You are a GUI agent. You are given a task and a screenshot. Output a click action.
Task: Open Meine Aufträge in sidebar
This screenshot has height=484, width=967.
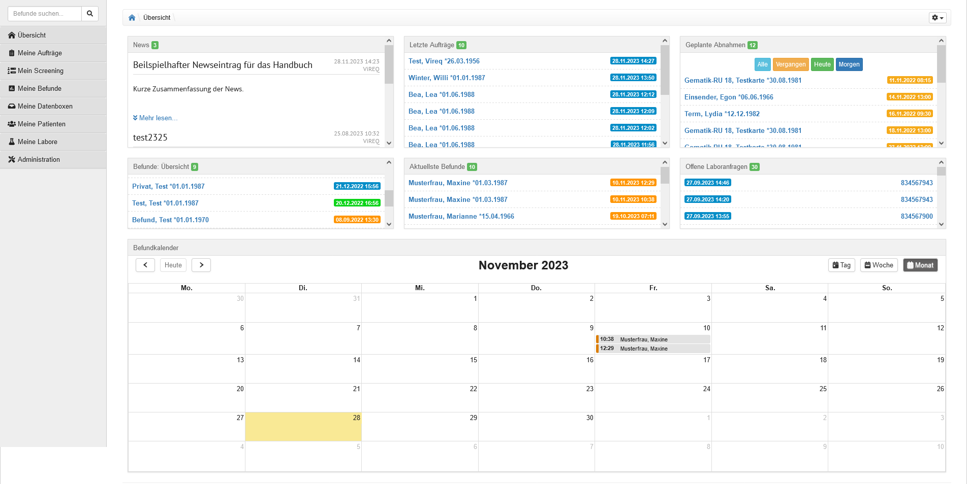pyautogui.click(x=40, y=53)
